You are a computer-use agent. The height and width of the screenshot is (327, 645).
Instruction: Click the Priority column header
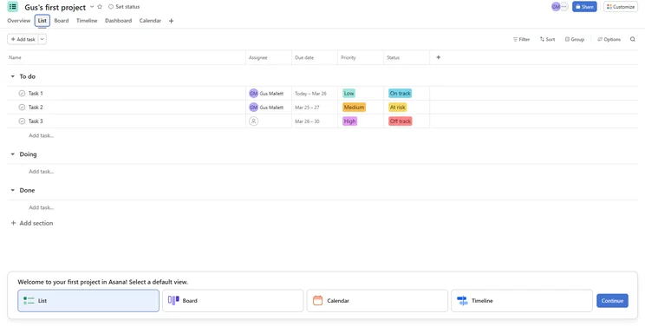tap(361, 57)
